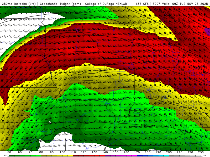
Task: Click the 10380 height contour label
Action: pyautogui.click(x=70, y=13)
